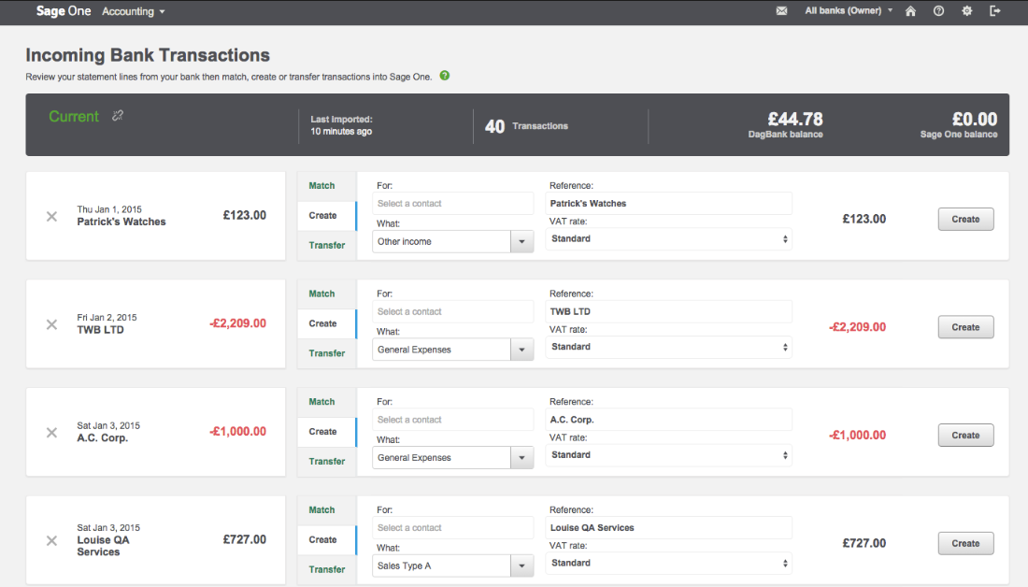Go to home via house icon
Screen dimensions: 1028x587
(x=910, y=11)
